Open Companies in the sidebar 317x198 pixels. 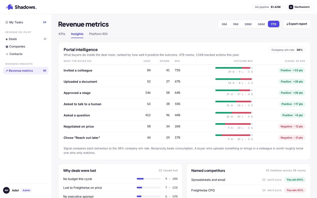tap(26, 46)
